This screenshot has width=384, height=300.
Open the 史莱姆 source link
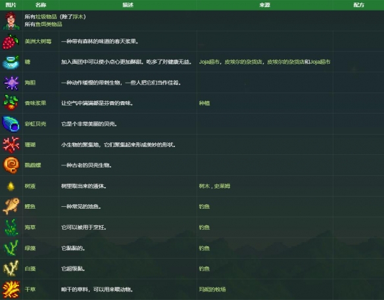pyautogui.click(x=222, y=186)
